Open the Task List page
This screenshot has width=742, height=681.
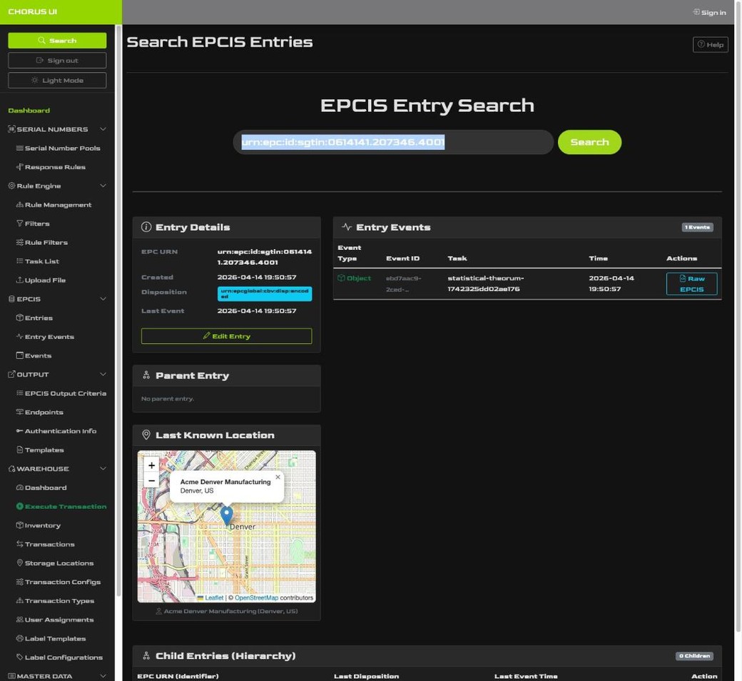tap(37, 261)
